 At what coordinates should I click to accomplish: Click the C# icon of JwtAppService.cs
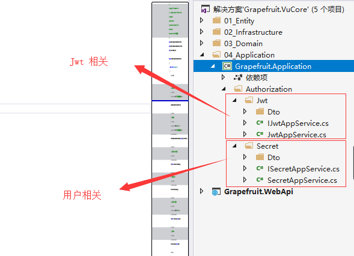click(260, 134)
